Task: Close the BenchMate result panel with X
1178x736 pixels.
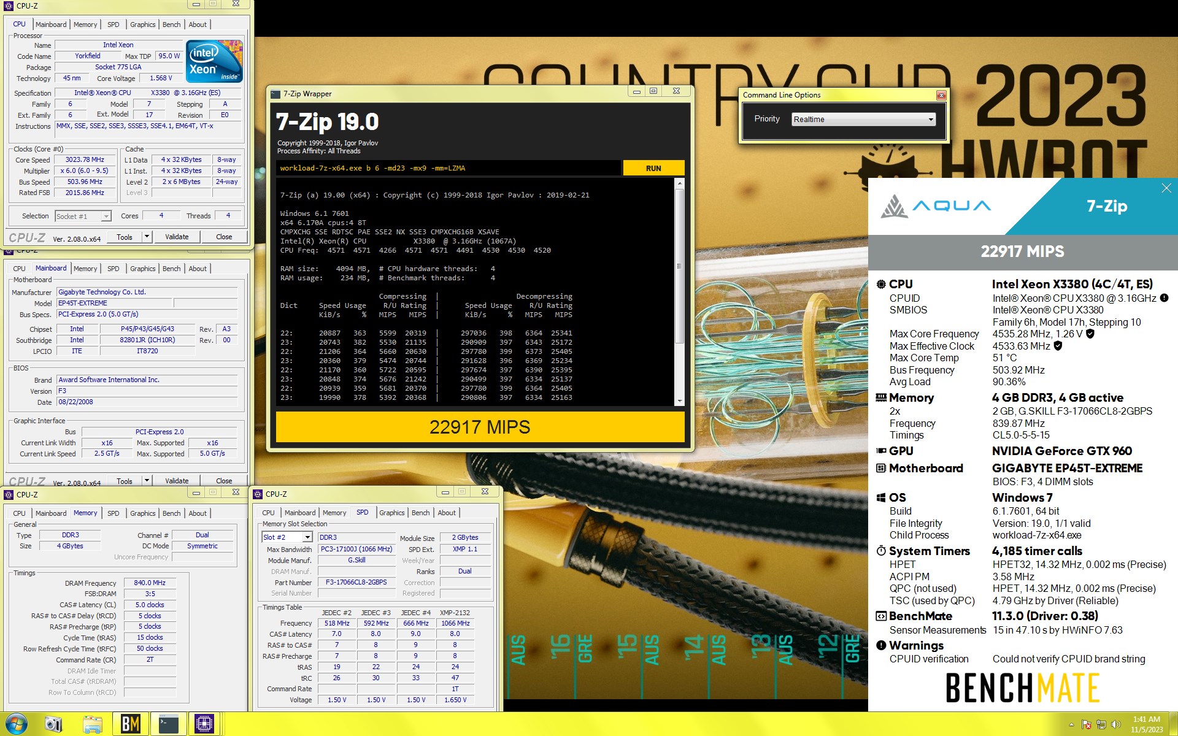Action: coord(1166,188)
